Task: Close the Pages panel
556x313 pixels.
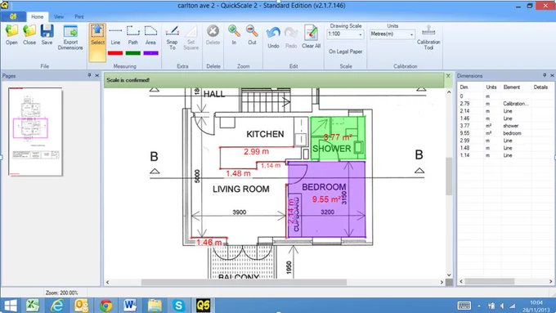Action: [x=96, y=75]
